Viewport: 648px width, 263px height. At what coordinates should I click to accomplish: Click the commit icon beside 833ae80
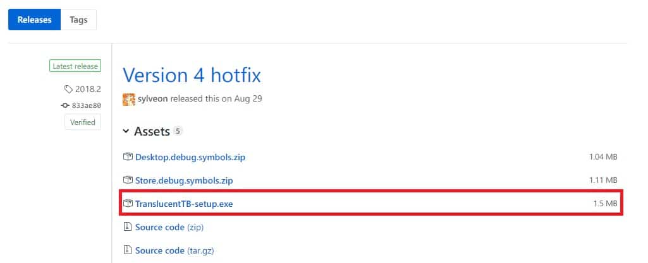coord(65,105)
